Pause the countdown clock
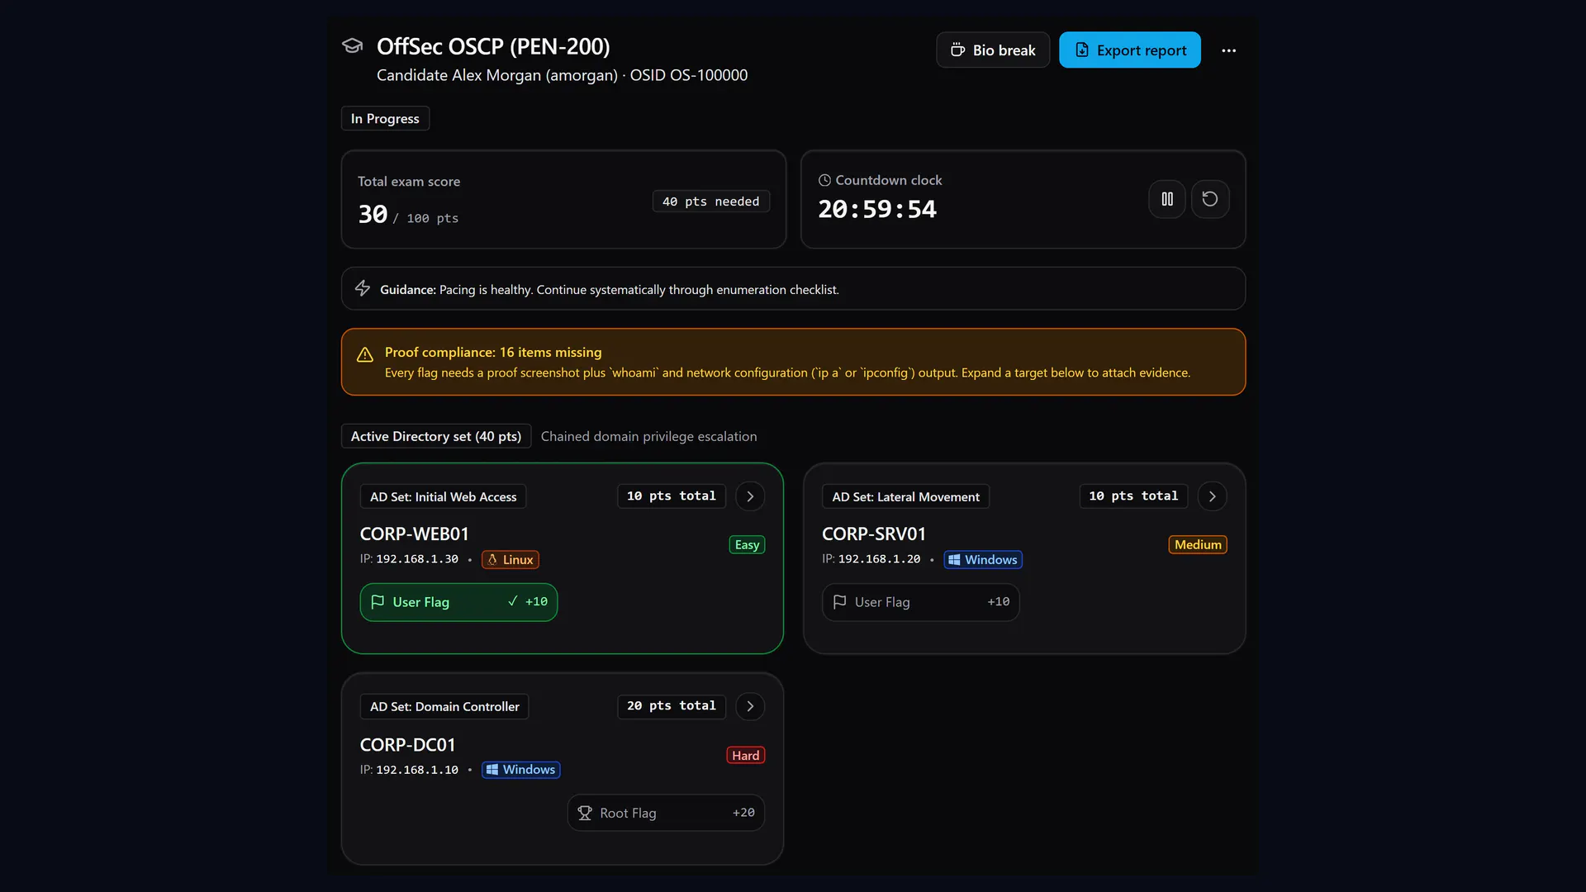 point(1166,199)
